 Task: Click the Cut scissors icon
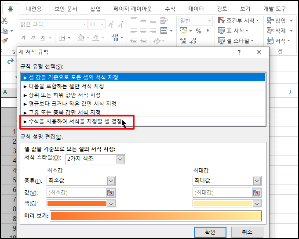(x=4, y=20)
